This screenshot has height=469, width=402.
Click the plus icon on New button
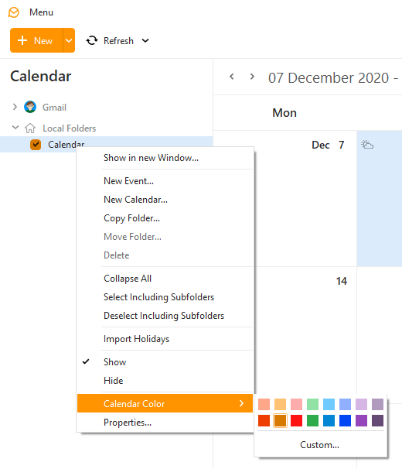click(x=22, y=40)
